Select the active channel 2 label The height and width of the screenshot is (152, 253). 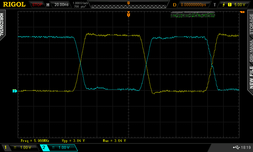pos(44,147)
